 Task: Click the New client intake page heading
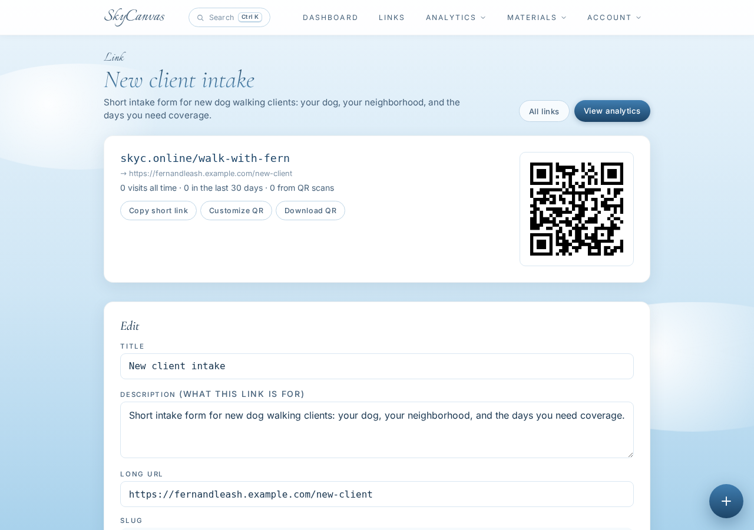coord(179,79)
